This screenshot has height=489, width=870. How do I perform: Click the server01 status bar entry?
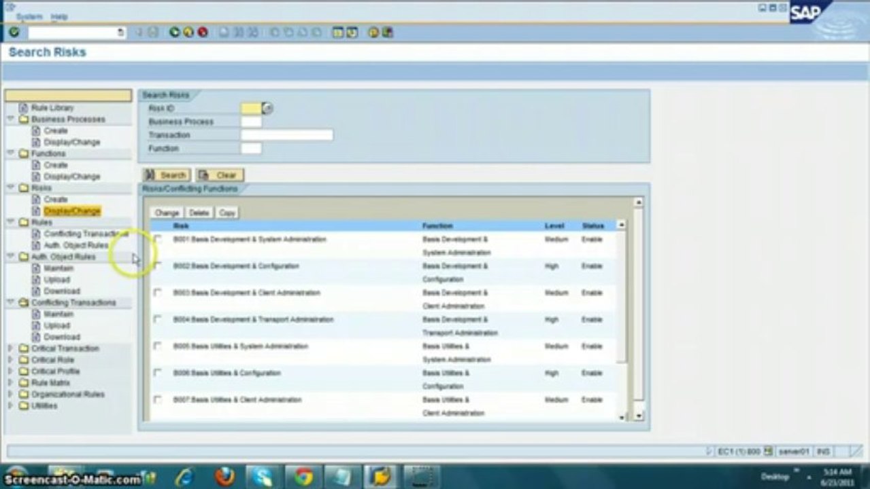click(794, 451)
